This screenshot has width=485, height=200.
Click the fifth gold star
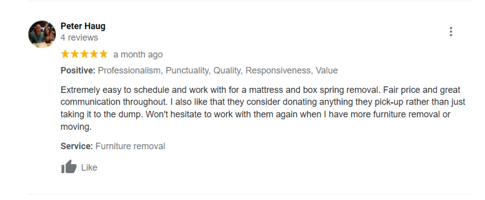(x=103, y=54)
